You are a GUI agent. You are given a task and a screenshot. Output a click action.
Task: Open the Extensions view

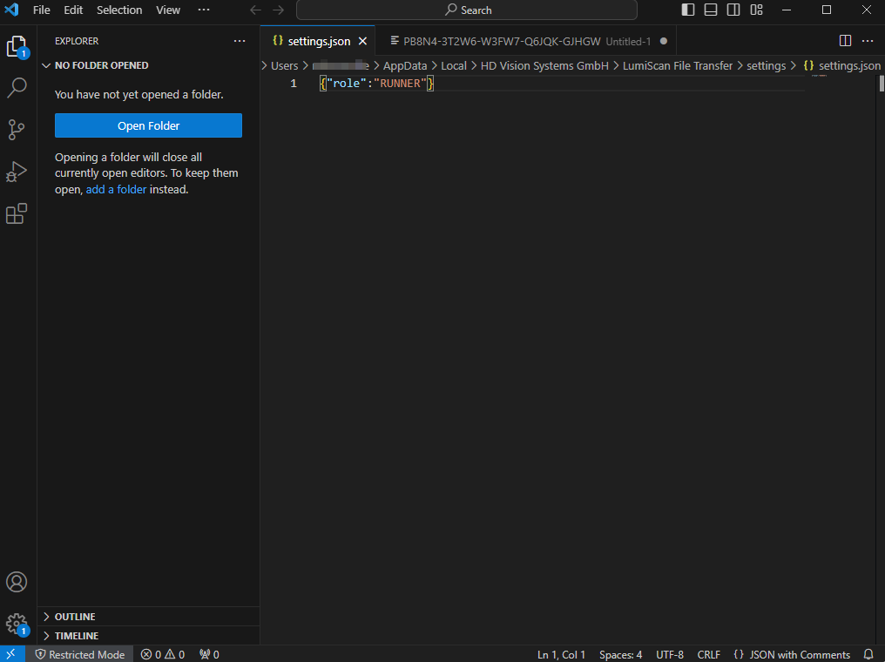[x=17, y=214]
